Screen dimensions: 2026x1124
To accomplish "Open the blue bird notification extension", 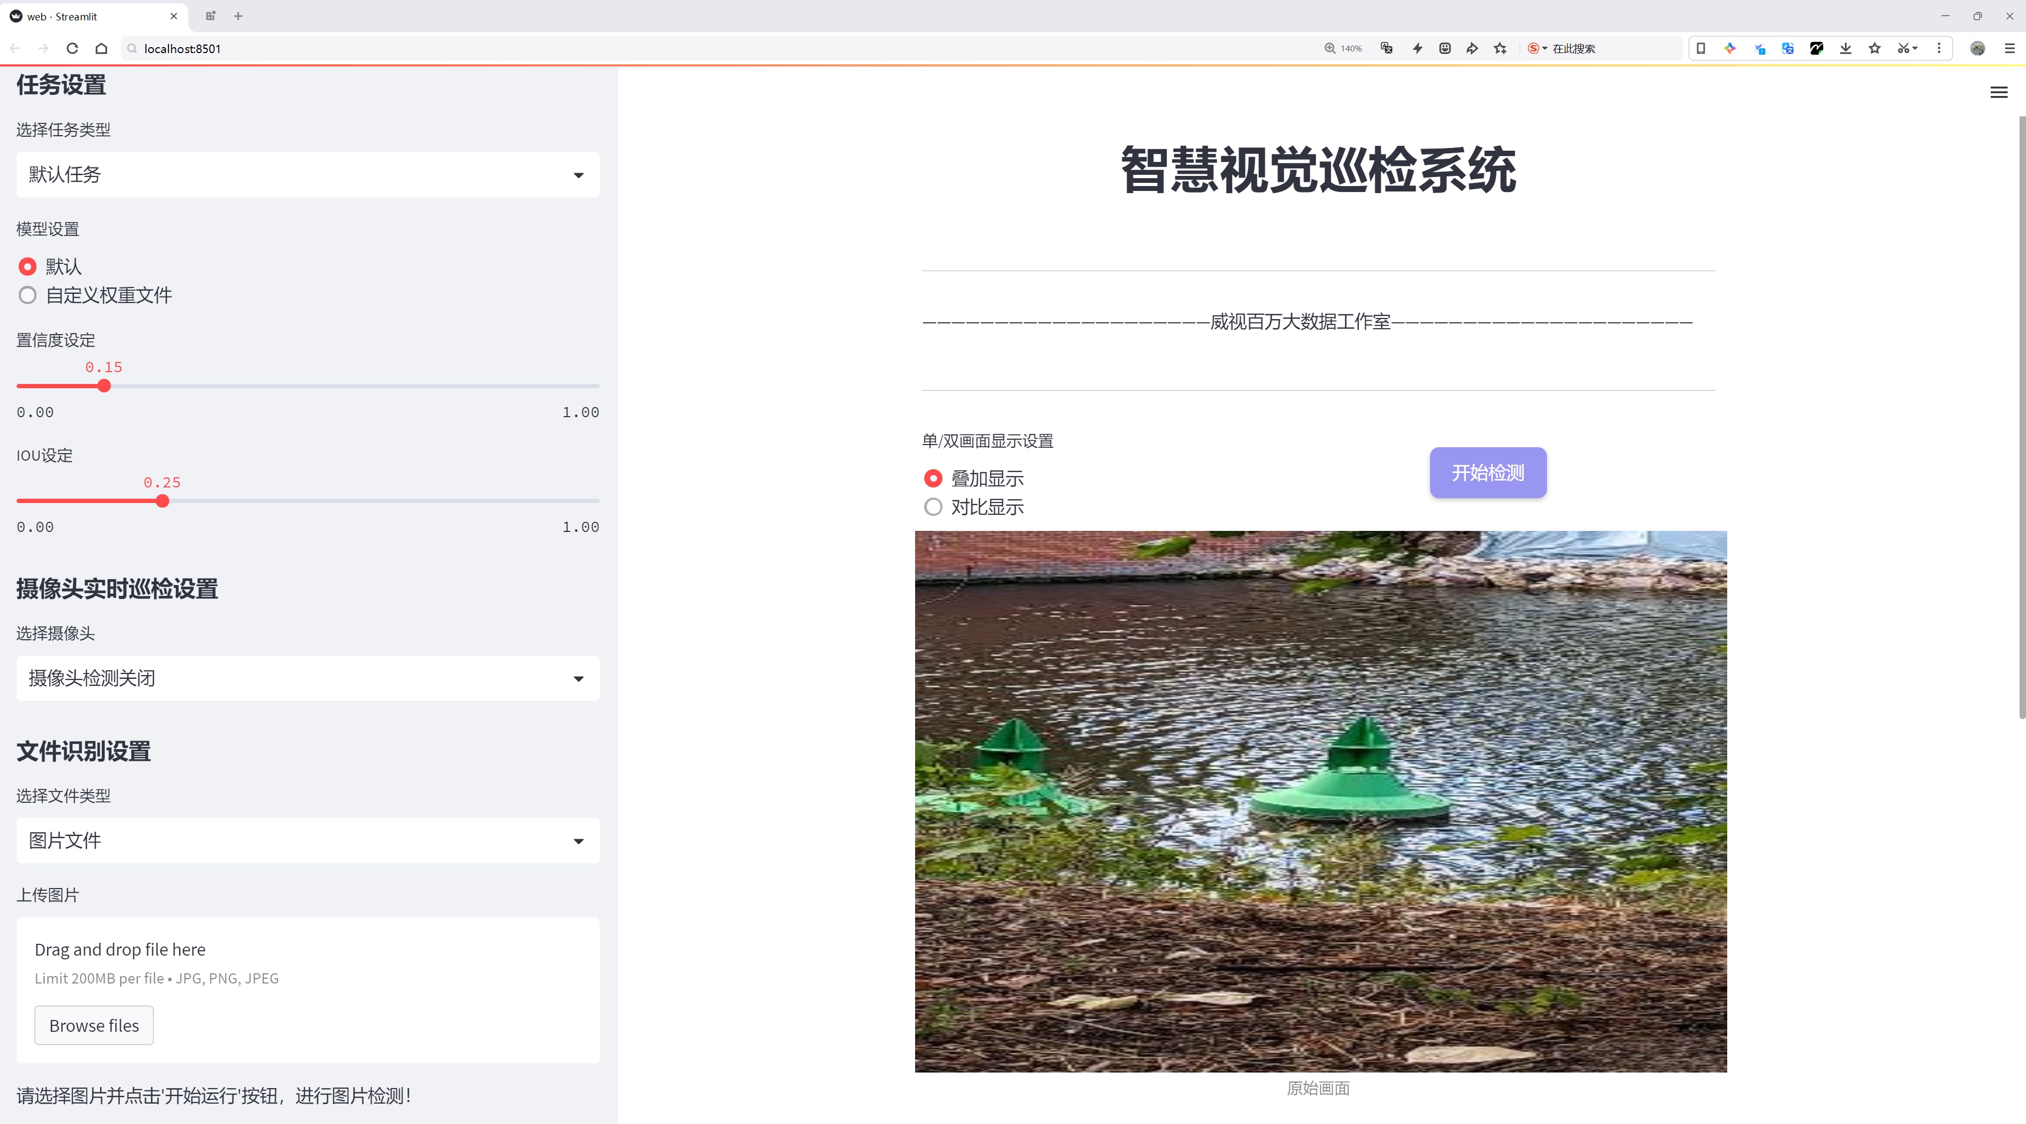I will [x=1759, y=49].
